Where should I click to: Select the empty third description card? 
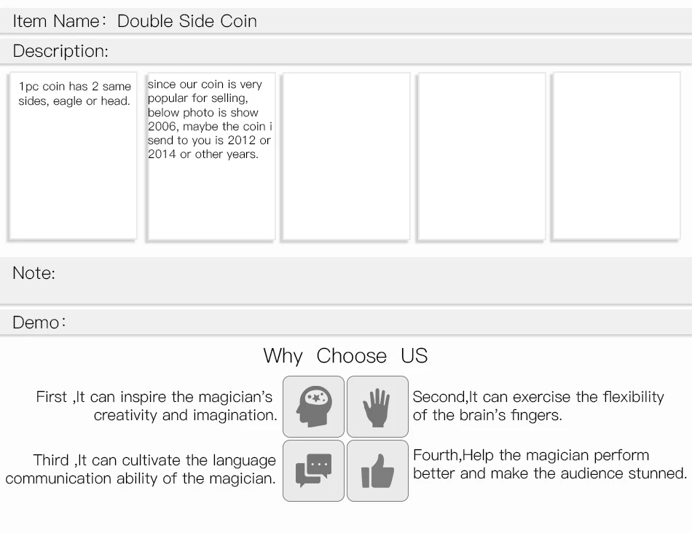[x=347, y=157]
